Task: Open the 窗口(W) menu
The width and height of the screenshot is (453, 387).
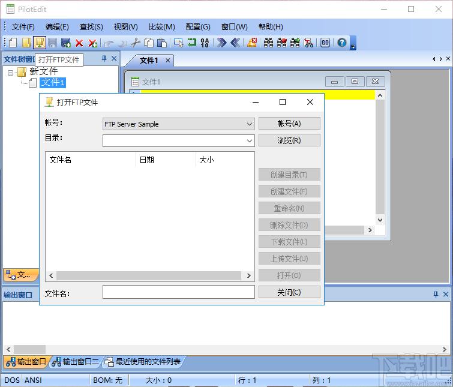Action: click(x=235, y=27)
